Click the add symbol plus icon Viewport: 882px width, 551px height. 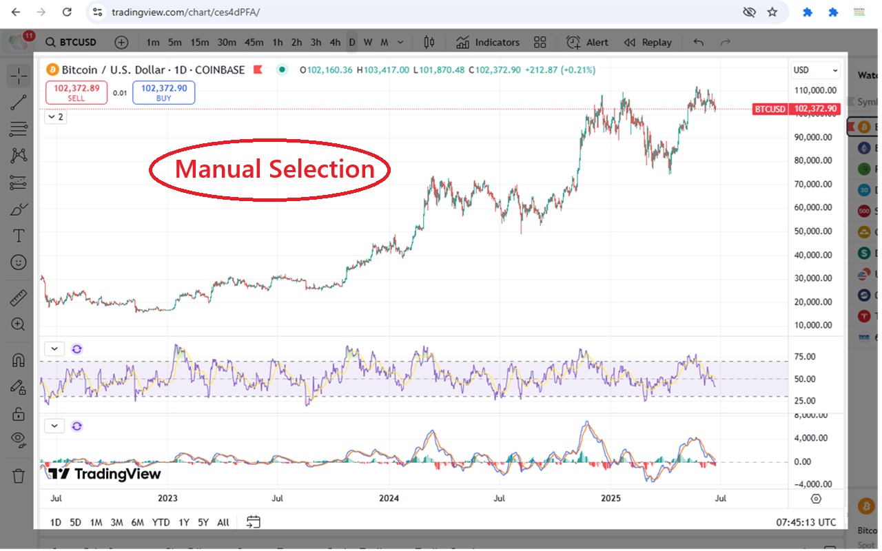(x=121, y=43)
